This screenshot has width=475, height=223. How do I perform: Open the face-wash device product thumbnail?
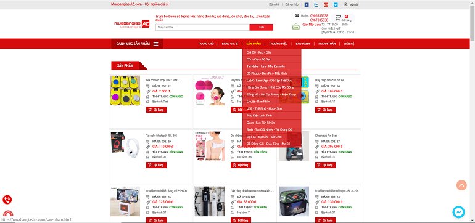[210, 91]
